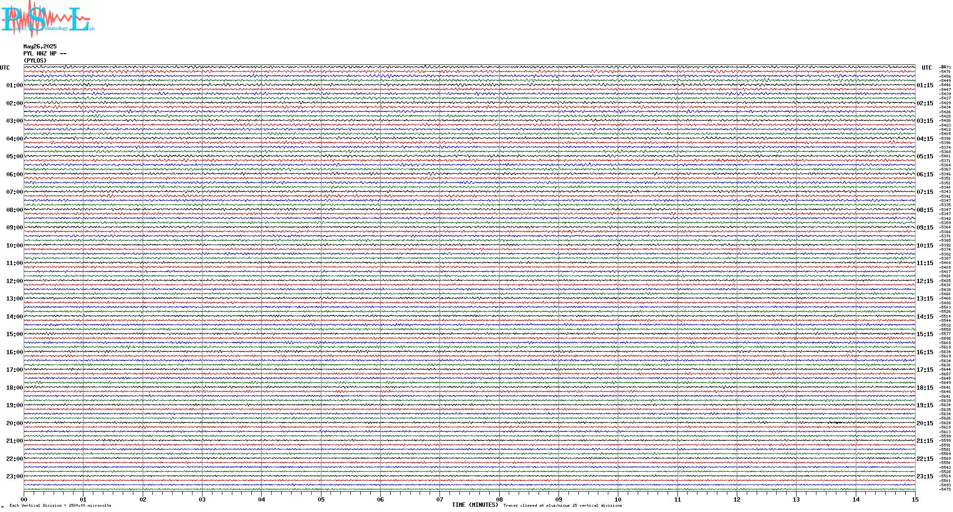Select the 12:00 hour marker on left

(x=14, y=281)
